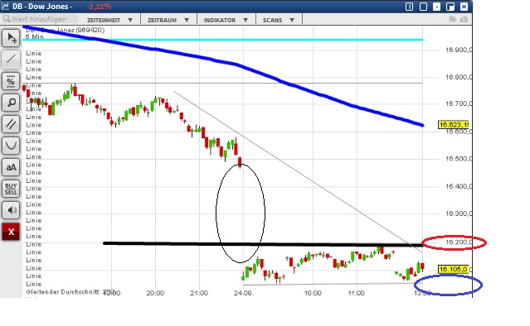530x326 pixels.
Task: Click the 24.08. date axis label
Action: click(x=244, y=293)
